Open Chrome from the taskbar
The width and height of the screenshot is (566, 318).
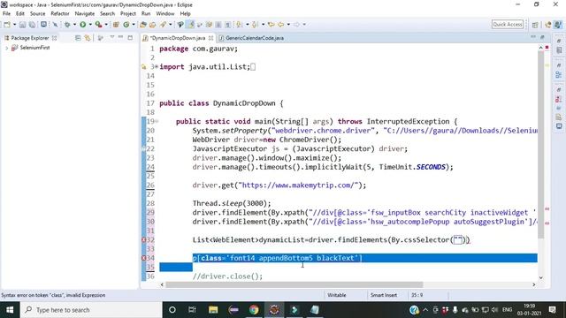pyautogui.click(x=254, y=310)
